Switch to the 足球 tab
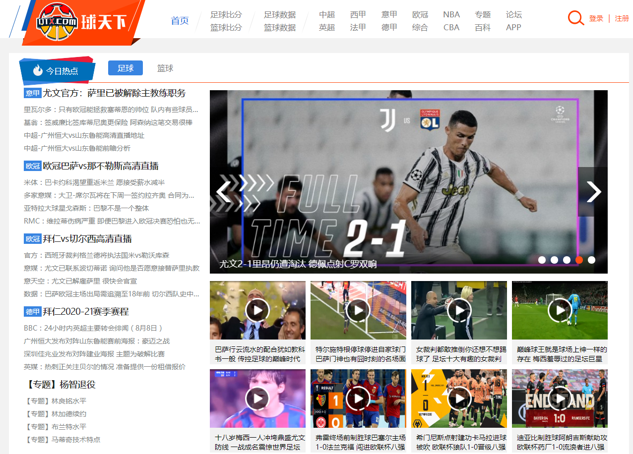This screenshot has height=454, width=633. point(126,68)
